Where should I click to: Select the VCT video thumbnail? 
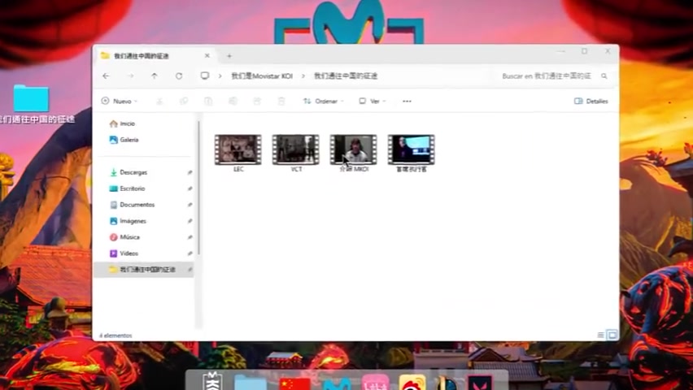[x=295, y=150]
